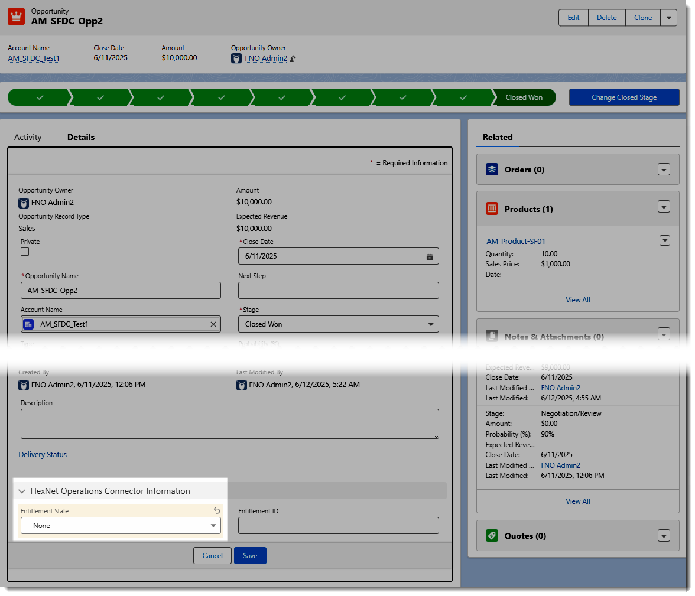Viewport: 695px width, 596px height.
Task: Open the Products list actions dropdown
Action: click(664, 207)
